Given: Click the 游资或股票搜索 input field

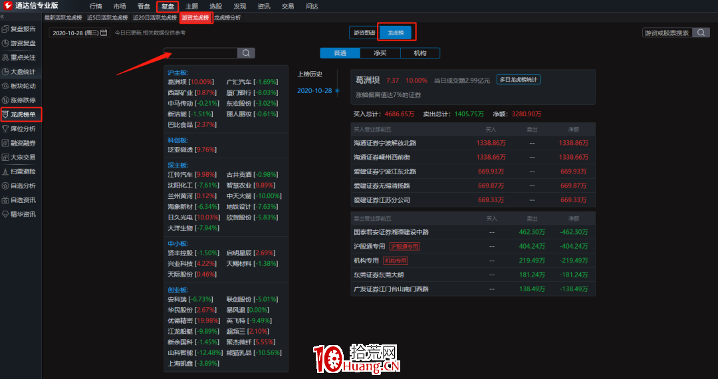Looking at the screenshot, I should [x=667, y=33].
